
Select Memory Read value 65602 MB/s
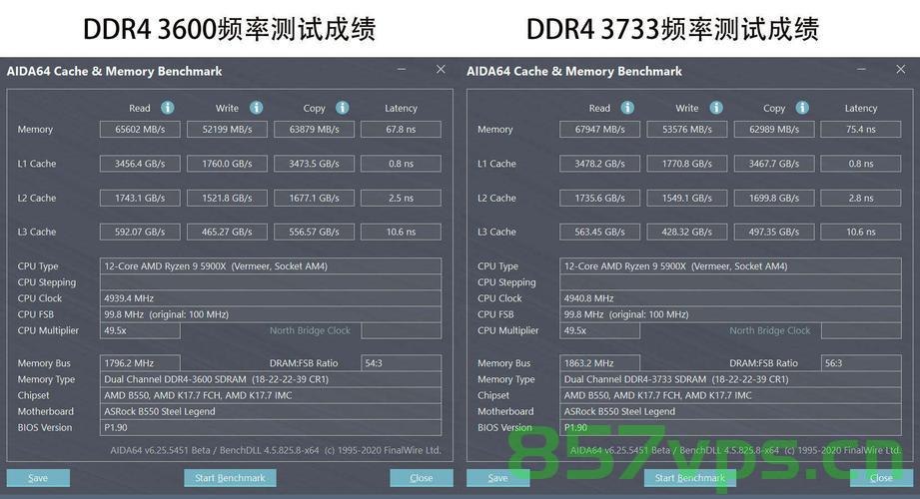pos(140,129)
